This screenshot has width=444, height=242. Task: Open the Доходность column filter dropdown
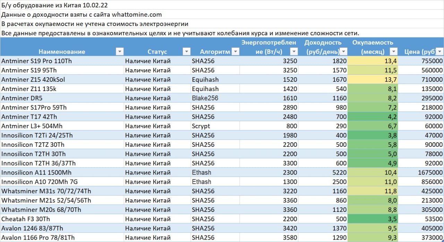pos(344,52)
